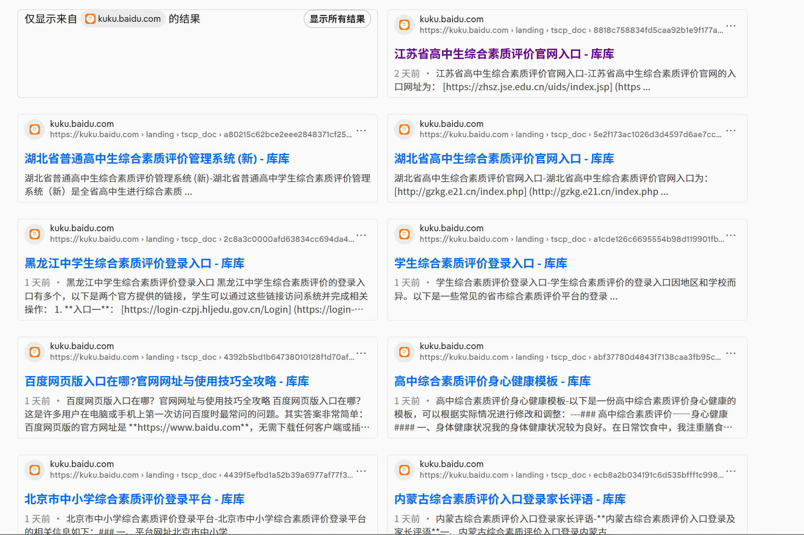804x535 pixels.
Task: Click the URL breadcrumb ending ecb8a2b034191c6d535bfff1c998
Action: (x=572, y=475)
